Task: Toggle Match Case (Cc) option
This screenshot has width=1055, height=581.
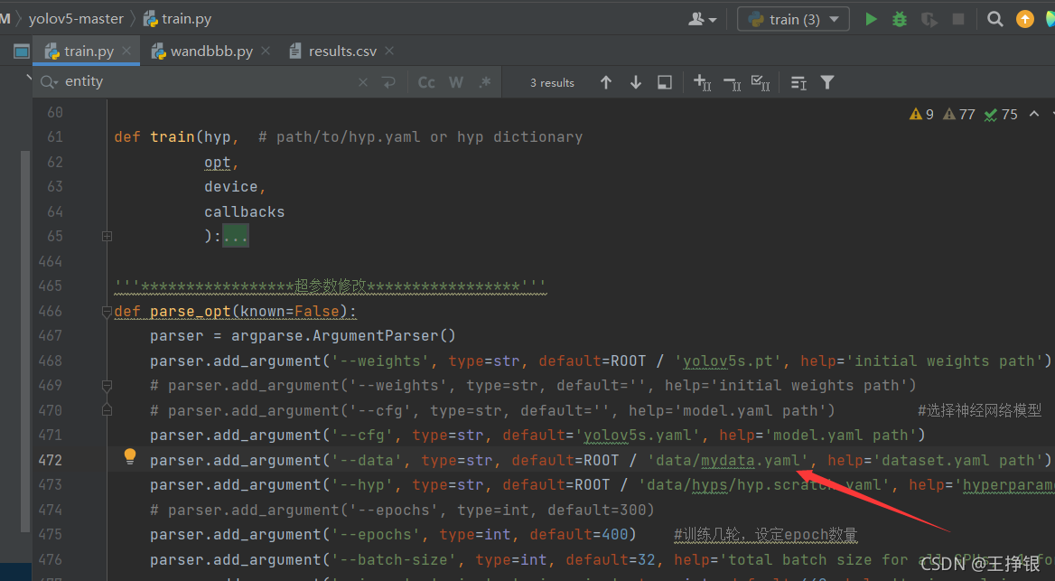Action: click(426, 82)
